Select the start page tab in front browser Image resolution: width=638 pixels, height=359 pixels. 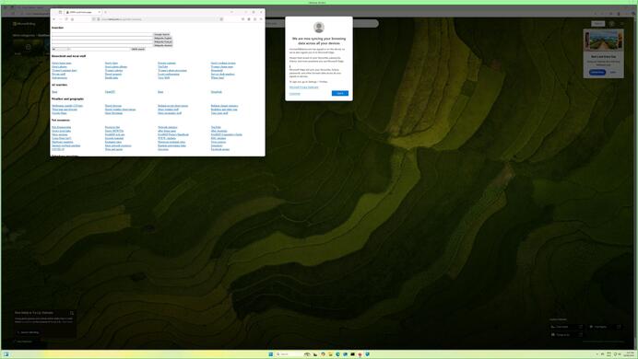[83, 12]
